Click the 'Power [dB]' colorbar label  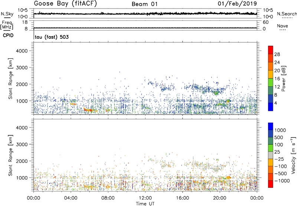click(284, 78)
